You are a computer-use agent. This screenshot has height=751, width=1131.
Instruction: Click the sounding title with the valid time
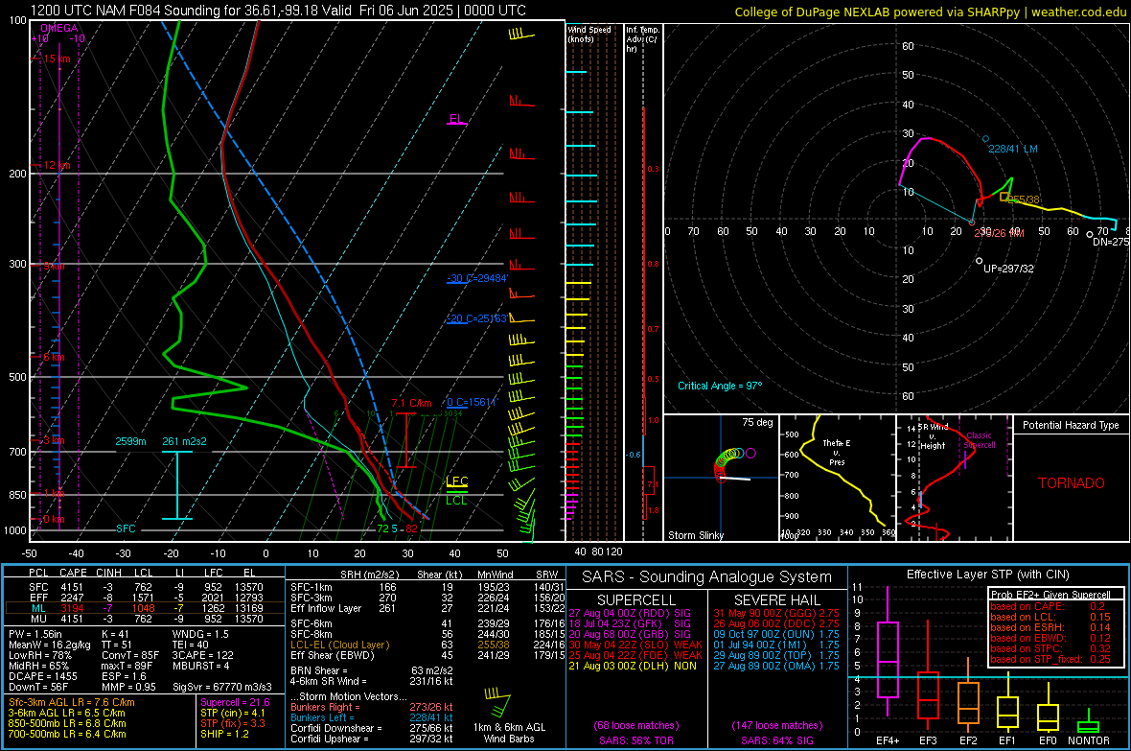tap(278, 11)
